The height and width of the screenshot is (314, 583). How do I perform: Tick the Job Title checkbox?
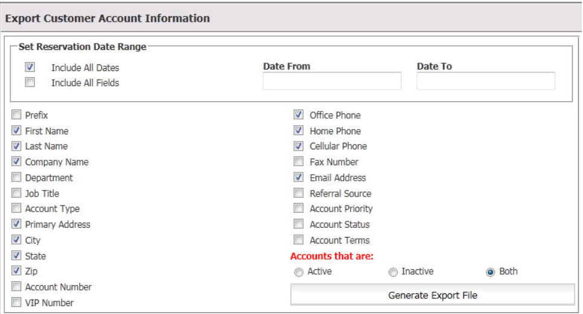point(16,193)
